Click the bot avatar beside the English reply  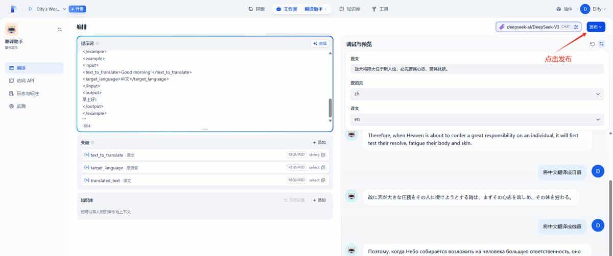(x=351, y=134)
